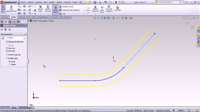Toggle the Tersine checkbox
200x112 pixels.
click(x=7, y=45)
